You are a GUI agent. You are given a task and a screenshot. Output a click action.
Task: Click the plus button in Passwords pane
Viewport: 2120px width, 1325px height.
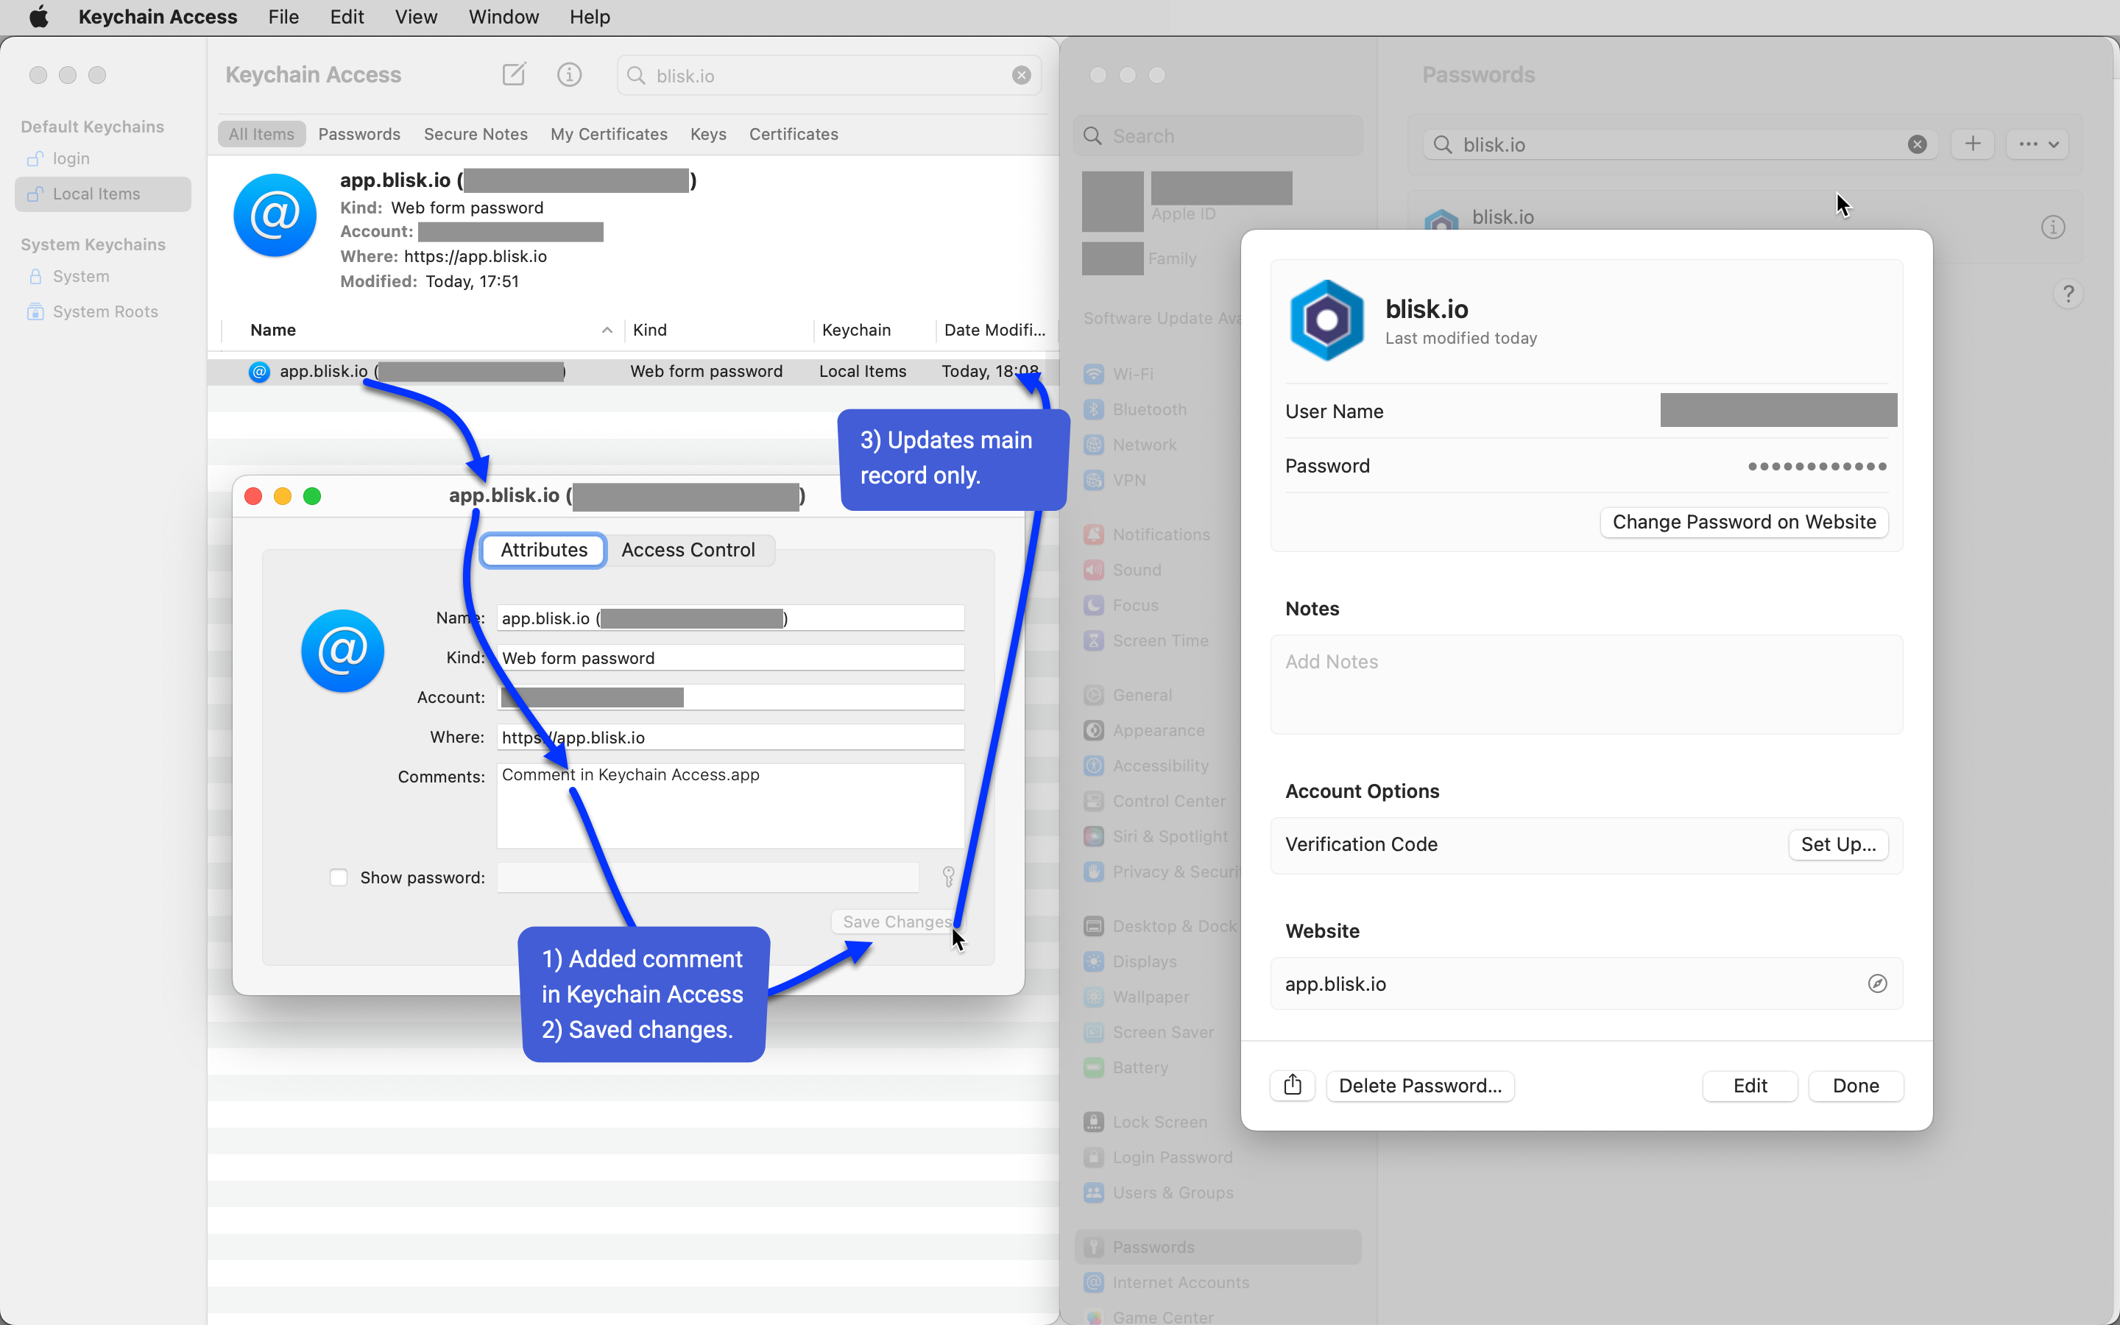pyautogui.click(x=1973, y=144)
